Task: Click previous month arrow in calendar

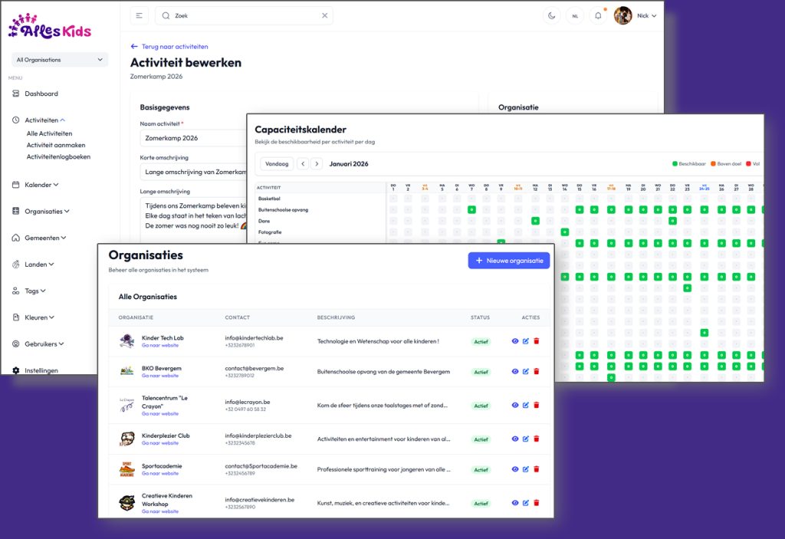Action: click(x=303, y=163)
